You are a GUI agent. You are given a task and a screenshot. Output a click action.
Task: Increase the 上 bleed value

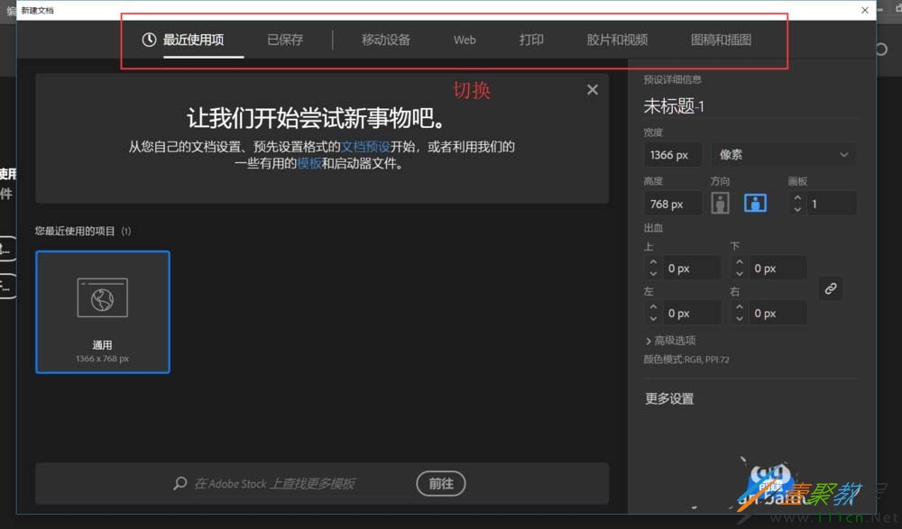click(653, 263)
